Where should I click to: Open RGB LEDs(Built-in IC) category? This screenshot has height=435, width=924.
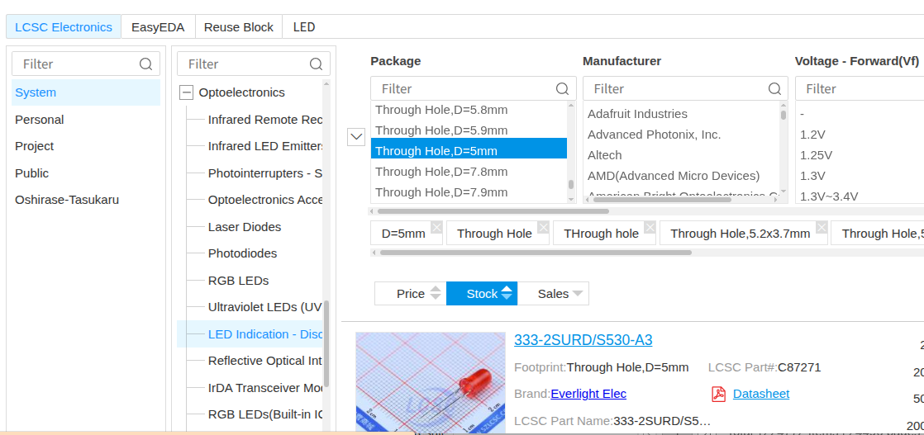[x=264, y=414]
